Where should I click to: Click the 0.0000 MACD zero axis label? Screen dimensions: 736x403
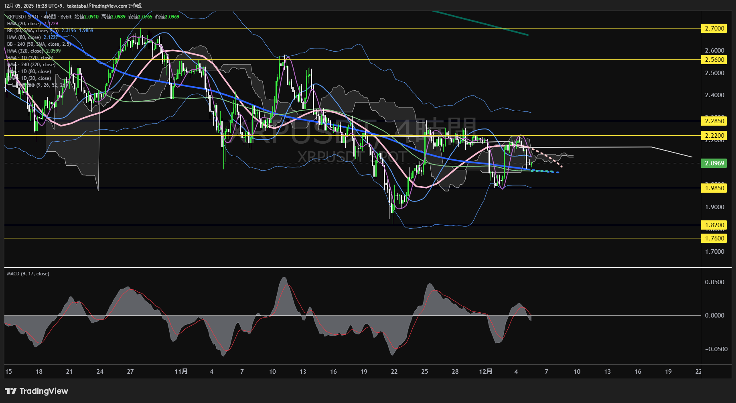tap(714, 315)
